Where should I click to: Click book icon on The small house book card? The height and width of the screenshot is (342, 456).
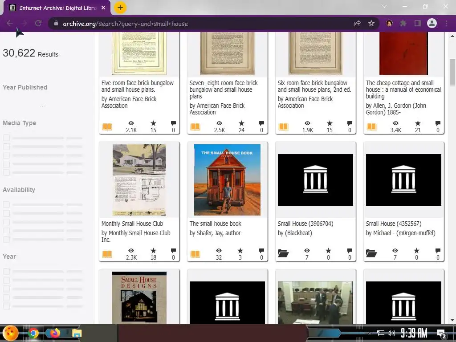tap(195, 254)
